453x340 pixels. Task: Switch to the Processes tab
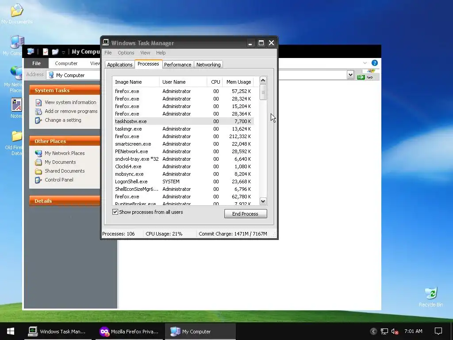point(148,64)
